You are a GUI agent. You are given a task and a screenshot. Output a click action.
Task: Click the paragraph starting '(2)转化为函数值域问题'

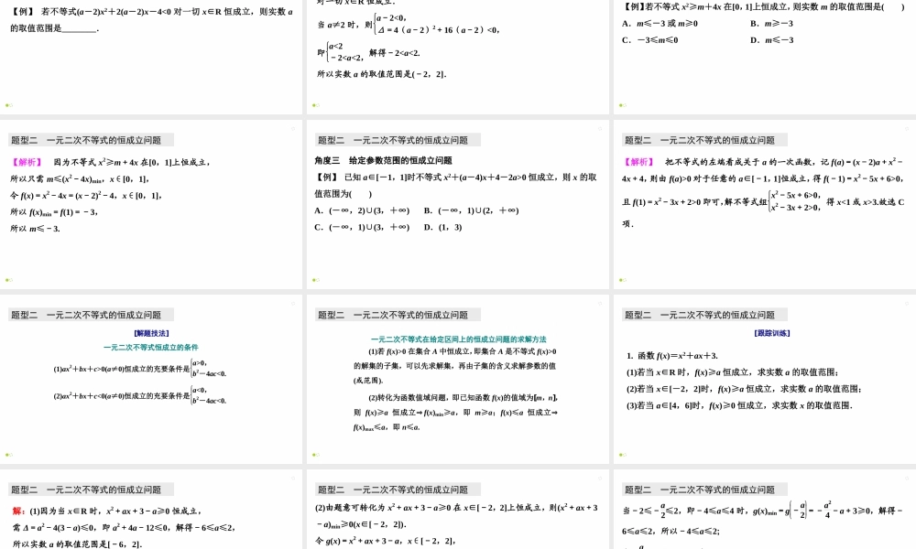coord(455,412)
